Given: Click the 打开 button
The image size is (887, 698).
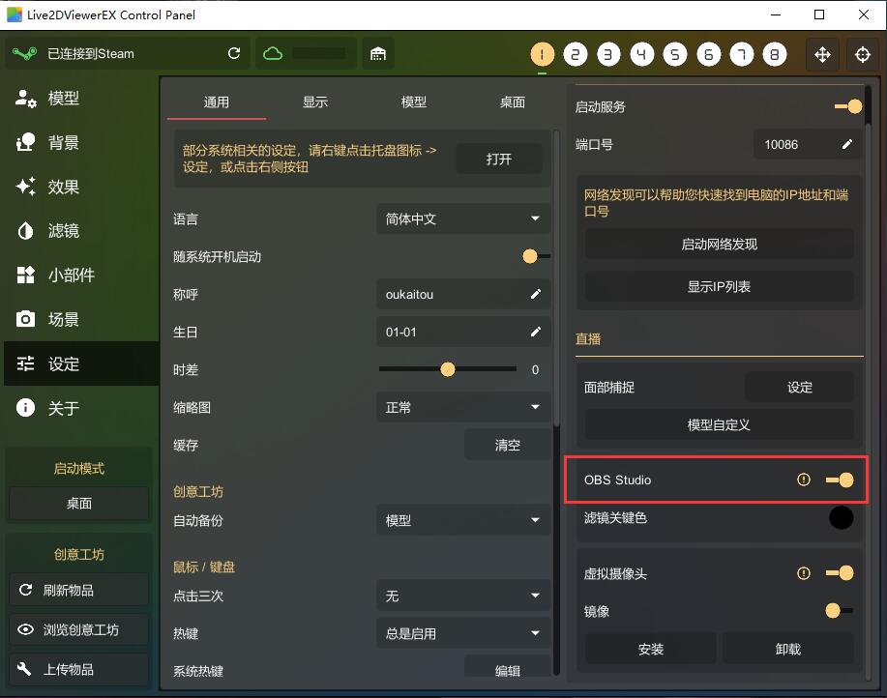Looking at the screenshot, I should (x=499, y=159).
